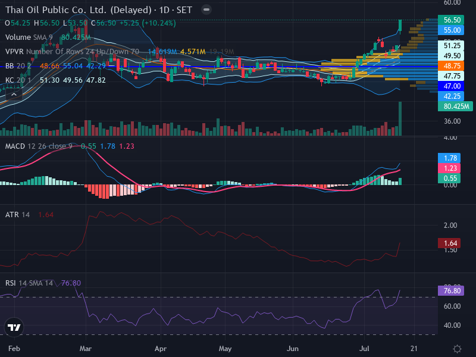Click the 42.25 lower band label

coord(451,96)
